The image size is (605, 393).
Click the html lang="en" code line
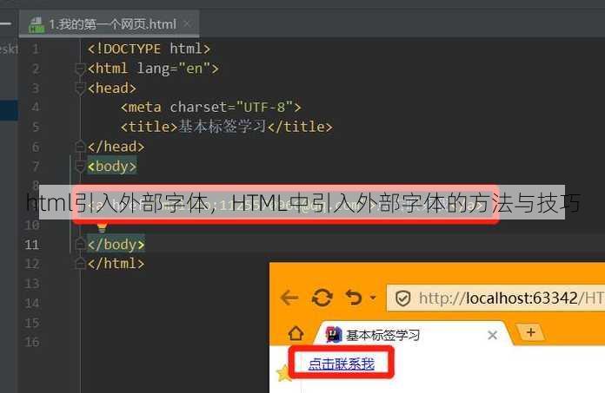153,69
